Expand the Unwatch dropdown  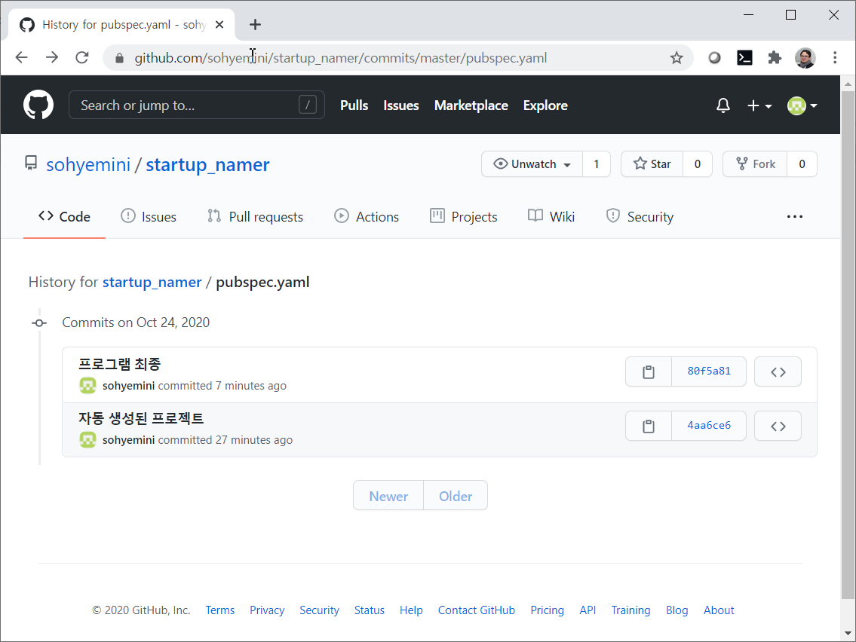click(x=532, y=164)
